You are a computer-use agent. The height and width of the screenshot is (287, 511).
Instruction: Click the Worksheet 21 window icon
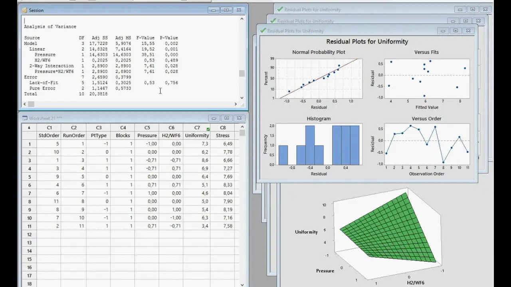click(x=24, y=118)
